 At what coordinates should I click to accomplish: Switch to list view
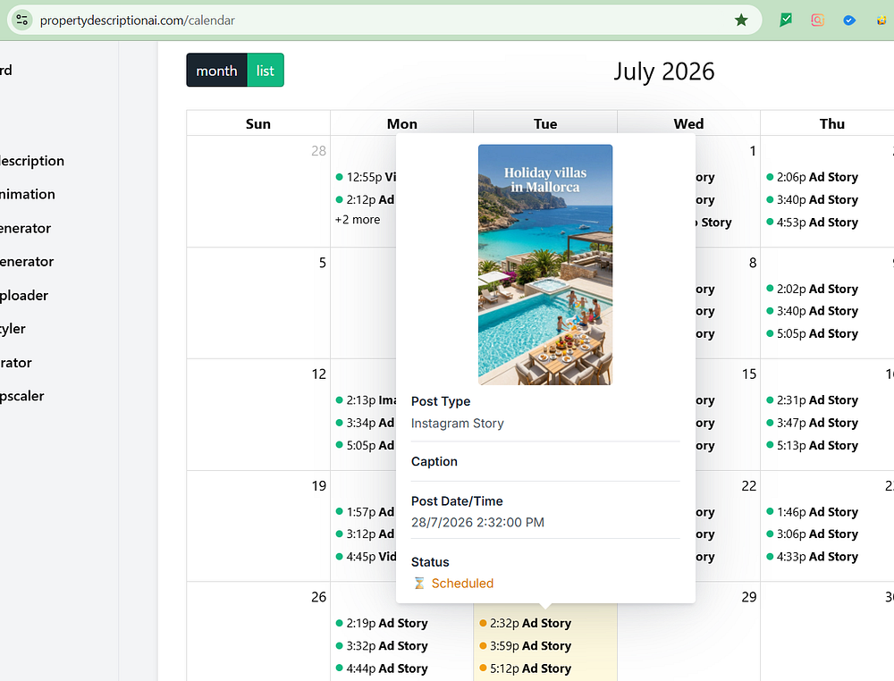(x=266, y=70)
